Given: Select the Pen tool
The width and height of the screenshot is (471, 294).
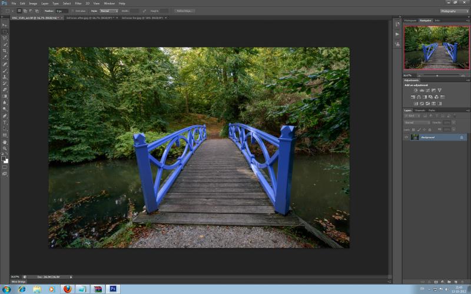Looking at the screenshot, I should (x=5, y=116).
